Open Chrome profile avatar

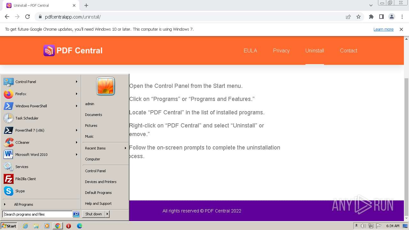(391, 17)
